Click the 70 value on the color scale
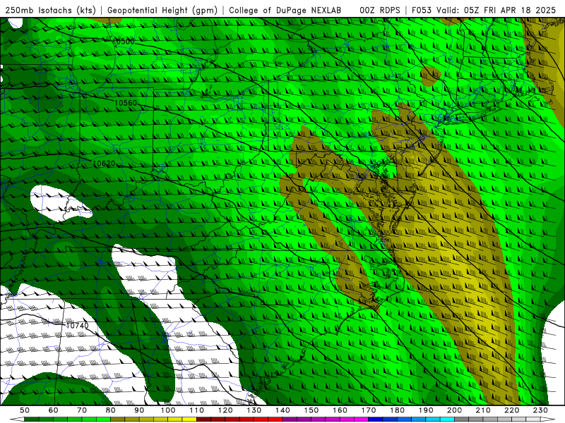 82,410
